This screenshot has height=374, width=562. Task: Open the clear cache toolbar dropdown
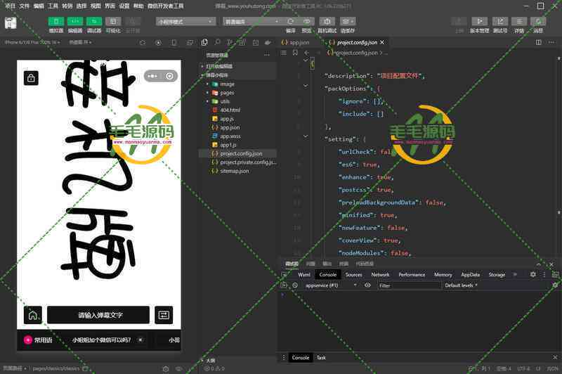click(x=347, y=22)
